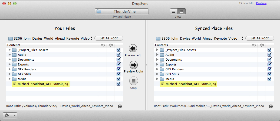Uncheck _Project_Files-Assets in Your Files

[x=118, y=50]
